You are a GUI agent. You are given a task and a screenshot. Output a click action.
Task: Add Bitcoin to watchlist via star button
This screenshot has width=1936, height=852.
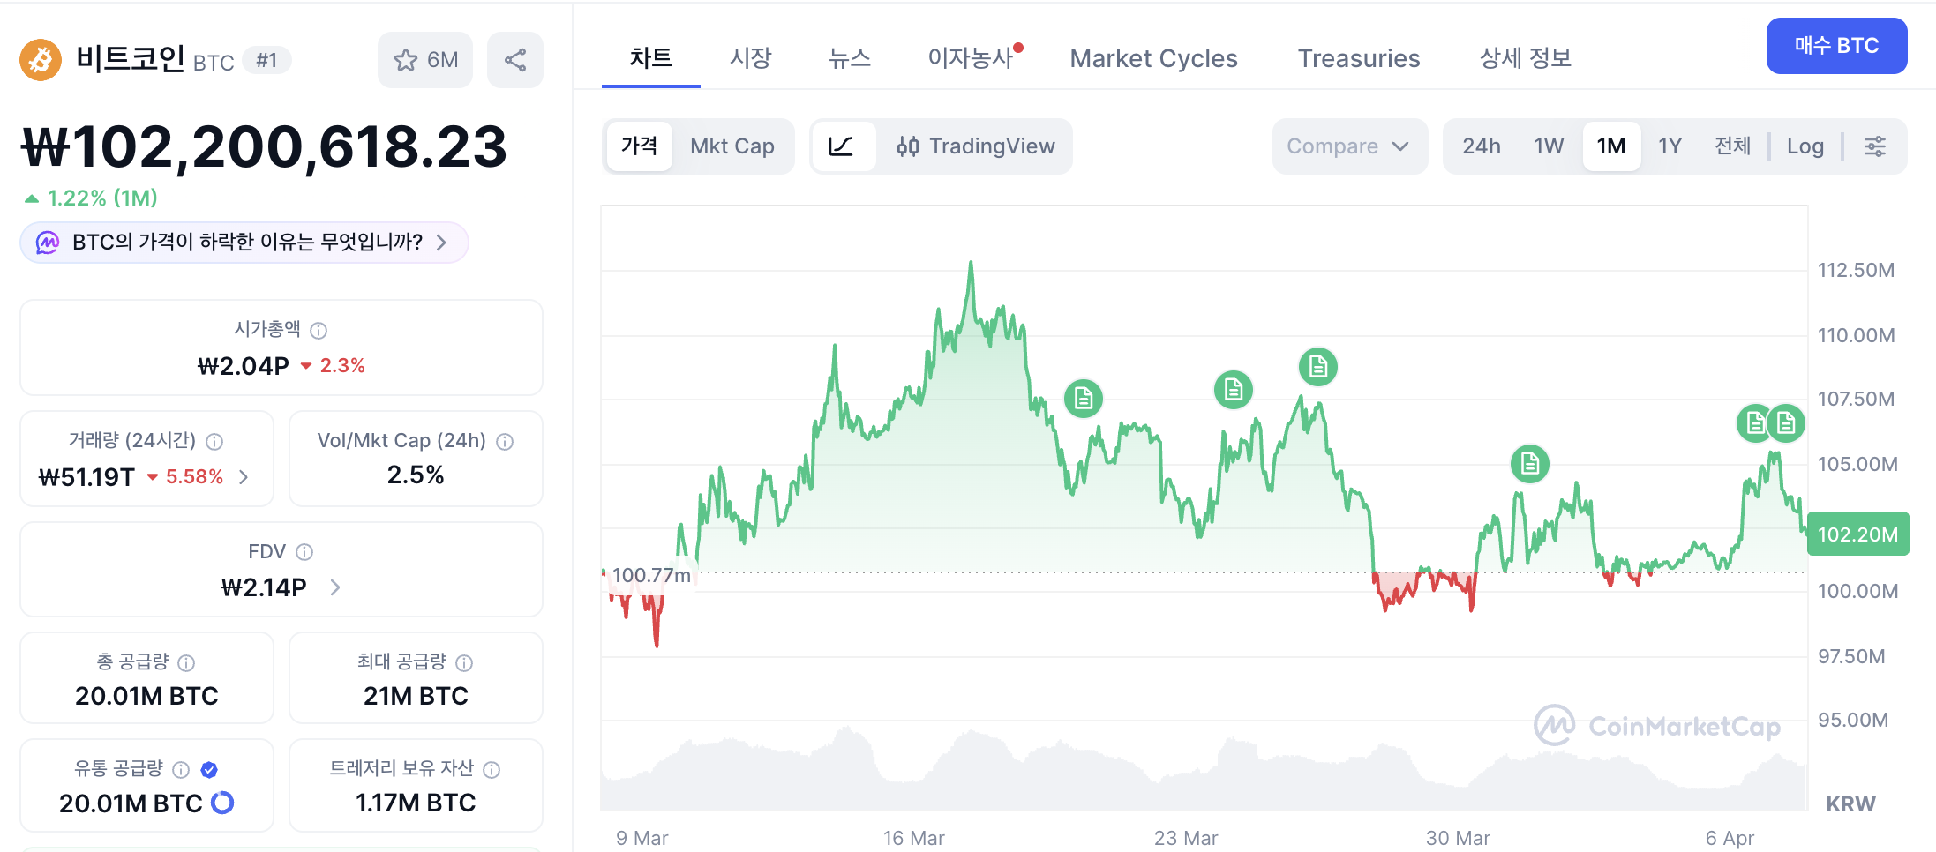click(425, 60)
